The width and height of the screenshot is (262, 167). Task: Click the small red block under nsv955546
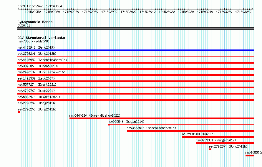tap(109, 125)
